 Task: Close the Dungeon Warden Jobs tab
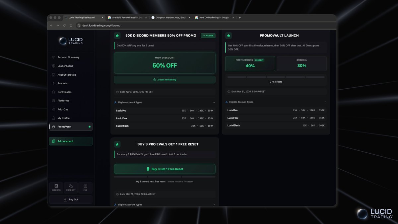190,18
